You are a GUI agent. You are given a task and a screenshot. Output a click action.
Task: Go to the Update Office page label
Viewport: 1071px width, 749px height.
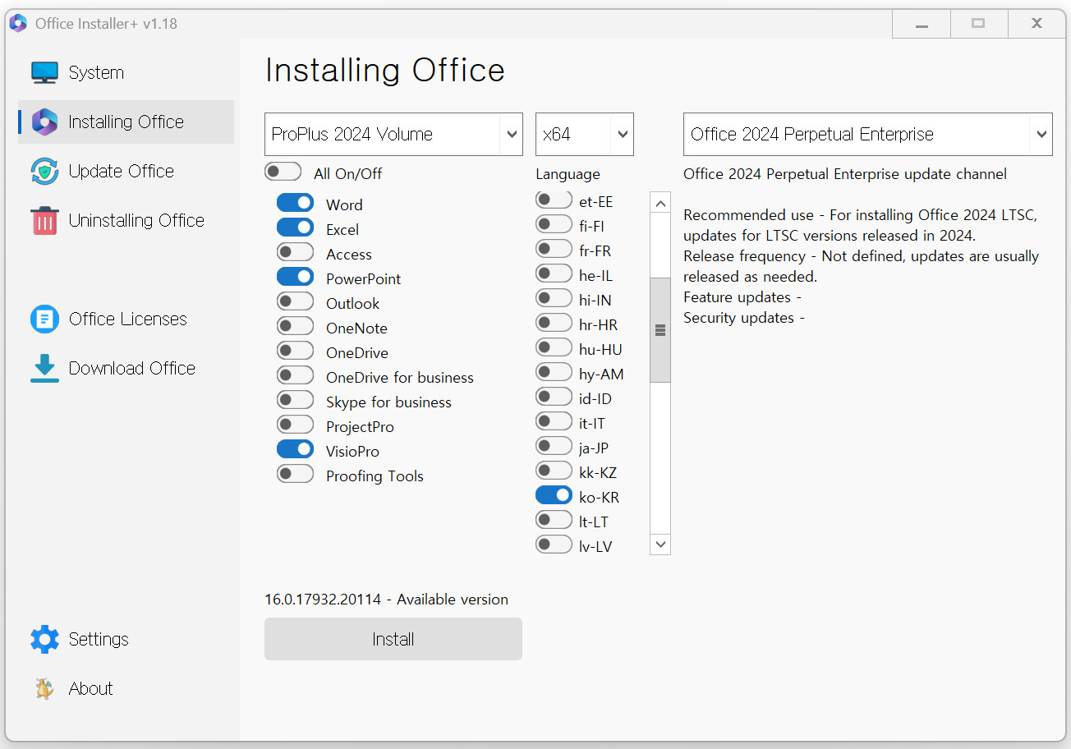click(x=122, y=171)
